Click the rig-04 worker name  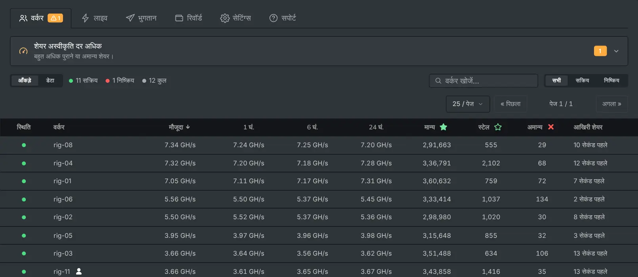click(x=63, y=163)
